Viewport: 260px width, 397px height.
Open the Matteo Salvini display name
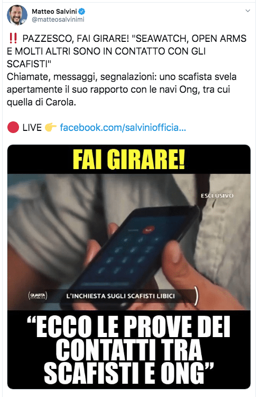(54, 11)
